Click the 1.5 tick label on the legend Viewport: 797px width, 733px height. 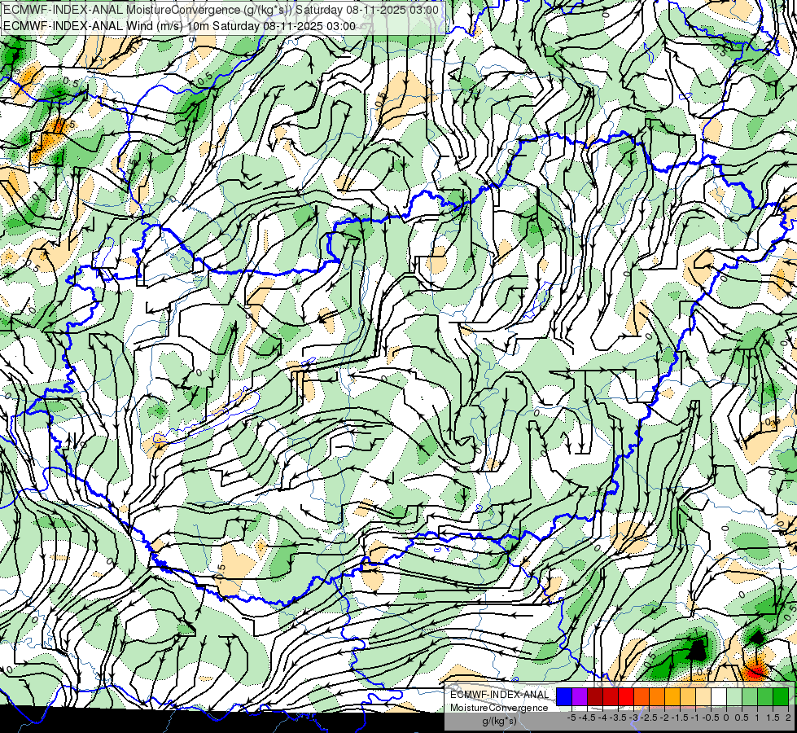[x=773, y=718]
